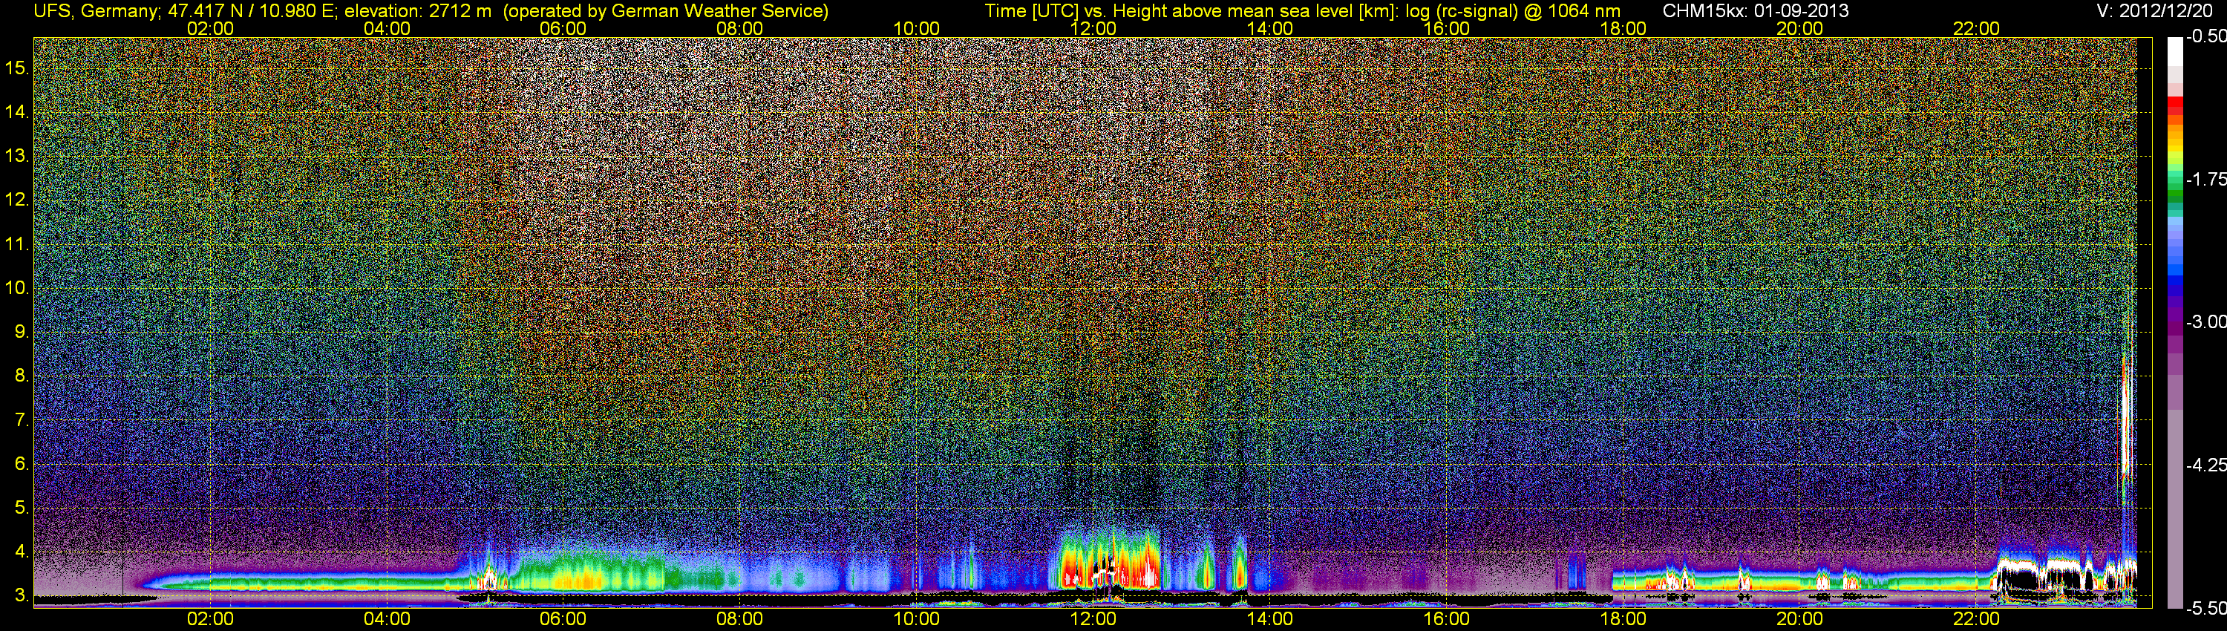Screen dimensions: 2227x631
Task: Click the 4. km height axis label
Action: point(22,551)
